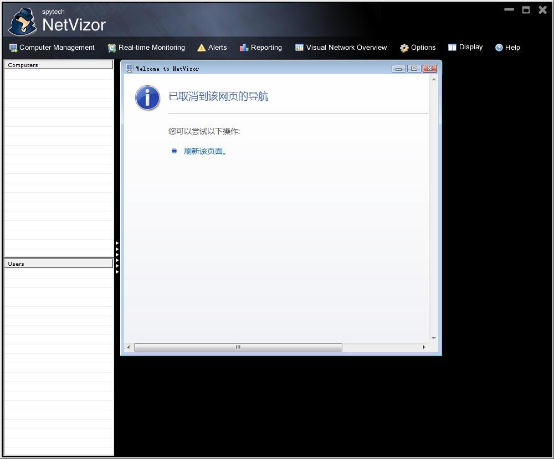Click the Display panel icon
554x459 pixels.
tap(453, 48)
